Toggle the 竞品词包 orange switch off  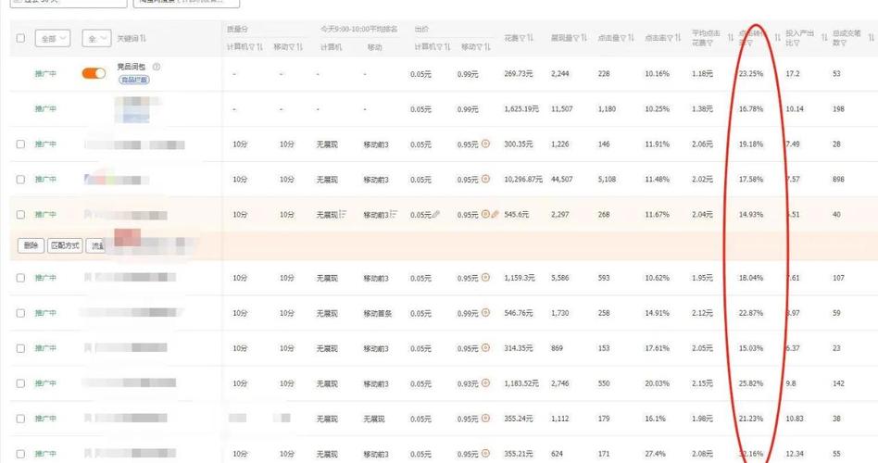(94, 73)
